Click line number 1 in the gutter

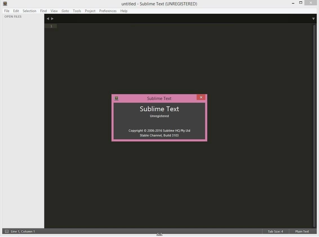pos(51,26)
